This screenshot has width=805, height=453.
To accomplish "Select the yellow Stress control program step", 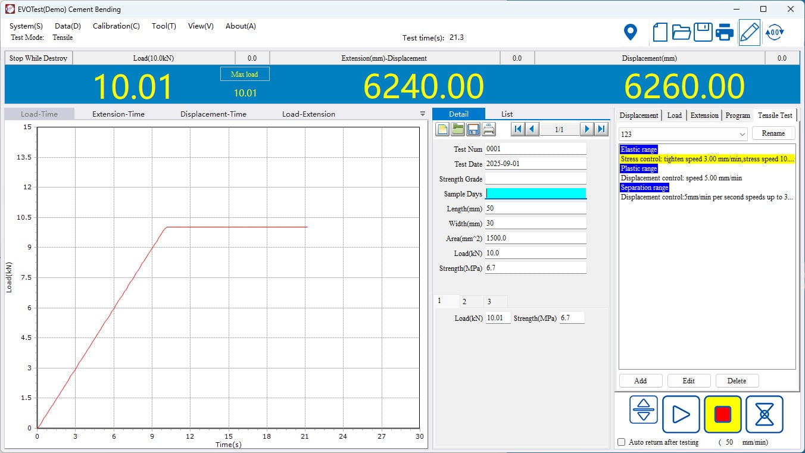I will (x=707, y=159).
